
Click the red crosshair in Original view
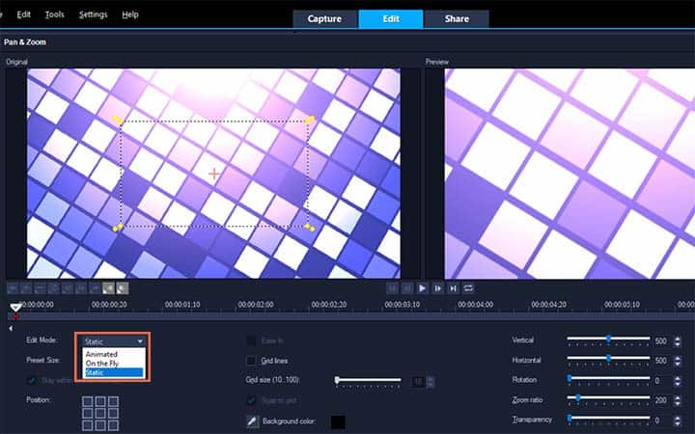[214, 174]
